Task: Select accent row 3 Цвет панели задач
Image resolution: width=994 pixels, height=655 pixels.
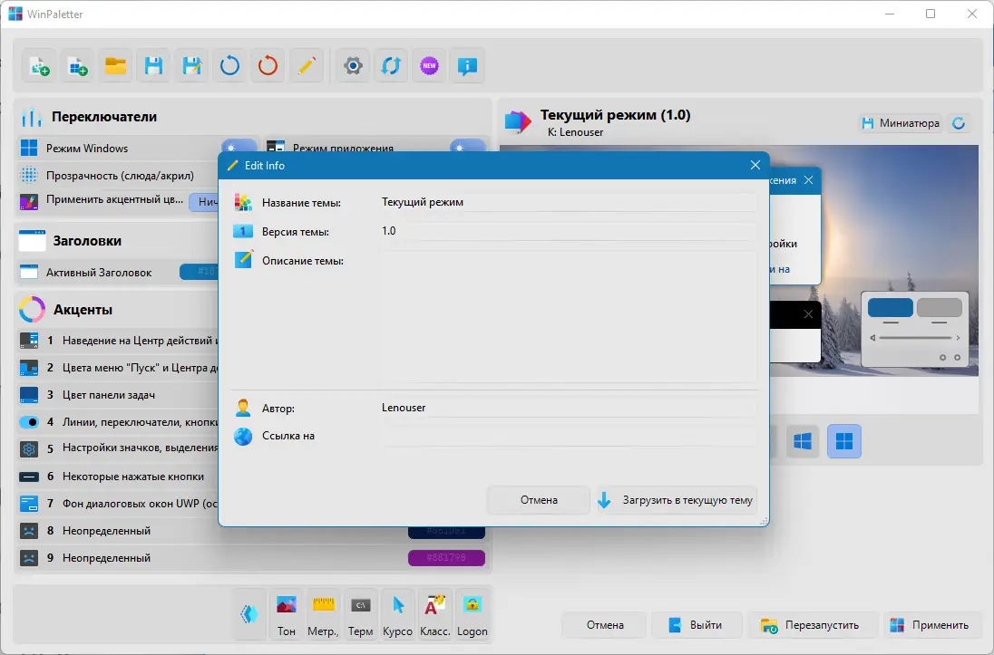Action: pyautogui.click(x=119, y=395)
